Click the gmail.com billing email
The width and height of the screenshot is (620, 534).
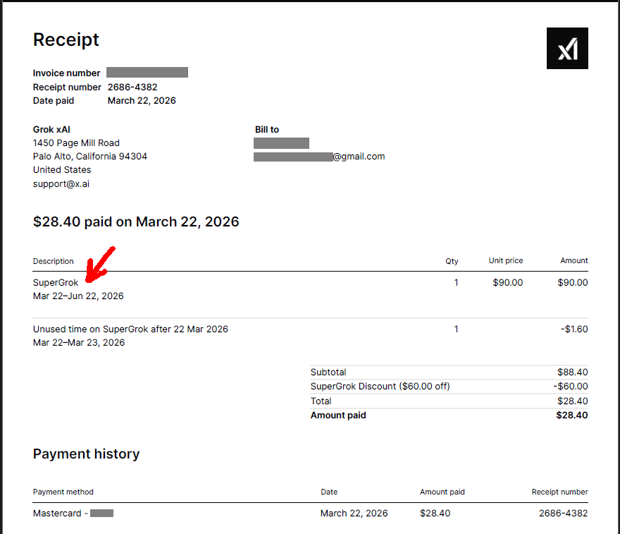pyautogui.click(x=319, y=157)
